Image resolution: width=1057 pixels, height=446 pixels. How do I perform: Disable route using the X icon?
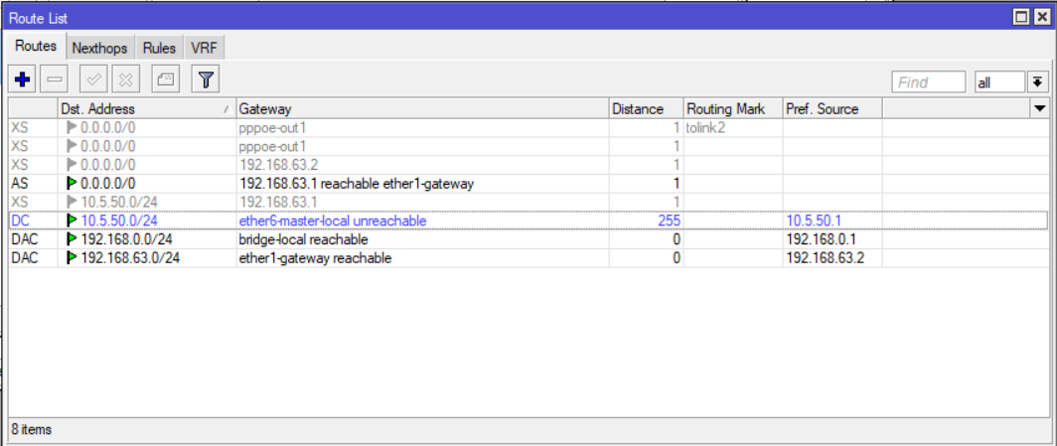tap(125, 79)
